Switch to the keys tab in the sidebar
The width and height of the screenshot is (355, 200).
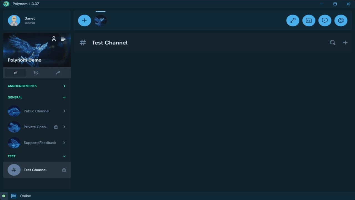coord(58,72)
